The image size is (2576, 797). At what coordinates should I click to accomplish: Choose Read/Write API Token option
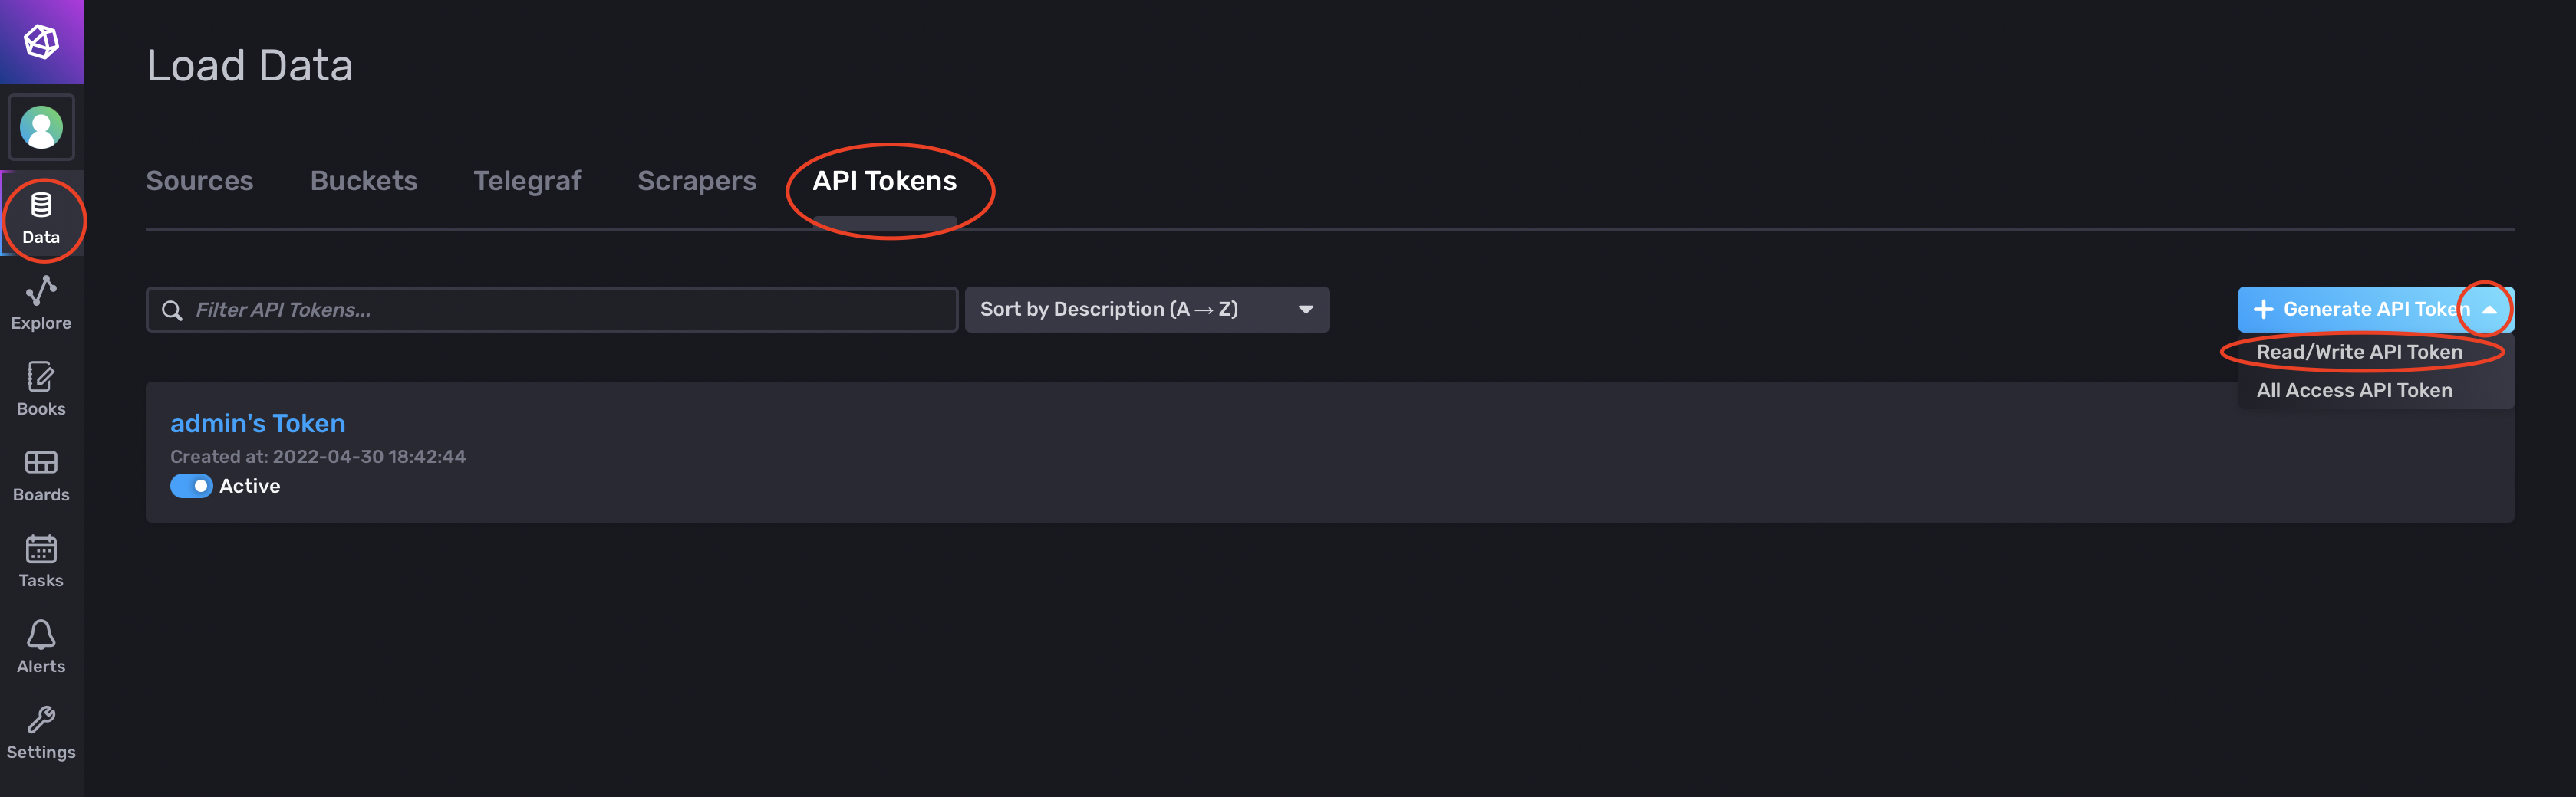point(2359,352)
